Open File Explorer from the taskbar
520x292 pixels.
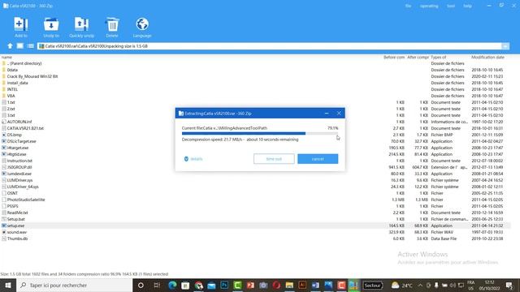click(x=289, y=285)
